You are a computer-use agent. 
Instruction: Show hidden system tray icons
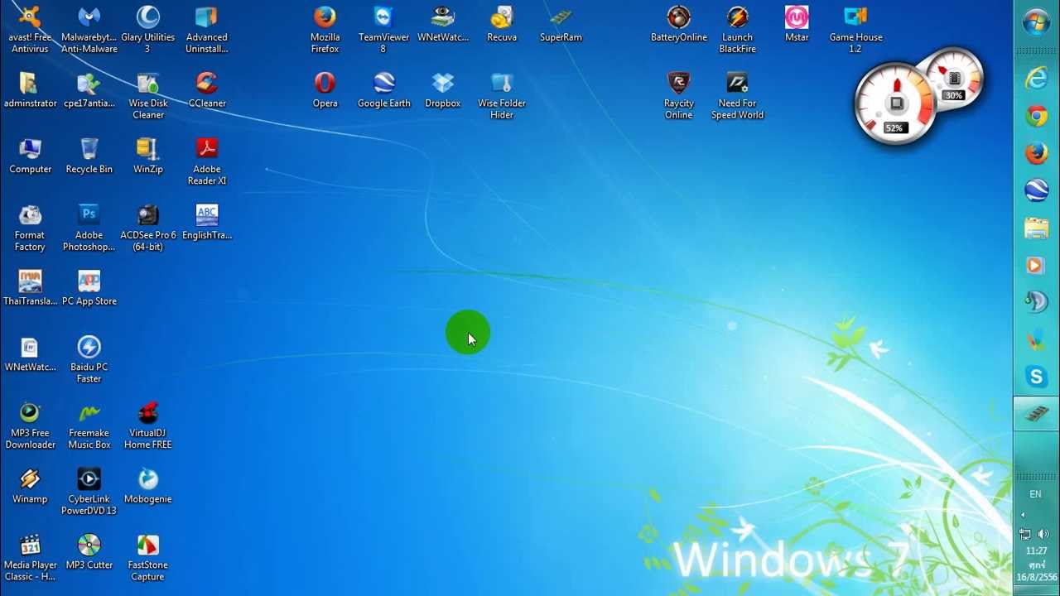click(1024, 515)
